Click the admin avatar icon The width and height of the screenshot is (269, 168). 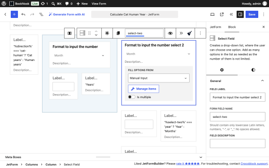tap(265, 4)
